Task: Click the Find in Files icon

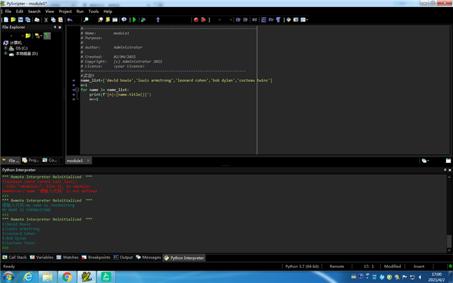Action: point(100,19)
